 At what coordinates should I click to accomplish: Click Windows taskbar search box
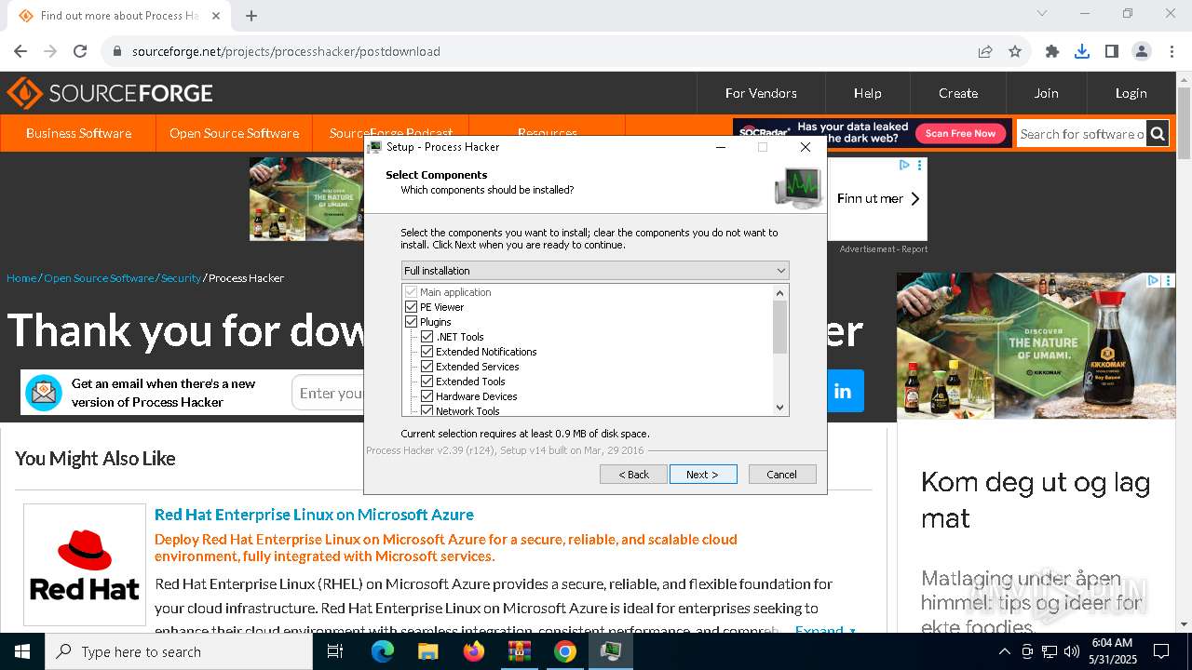179,651
